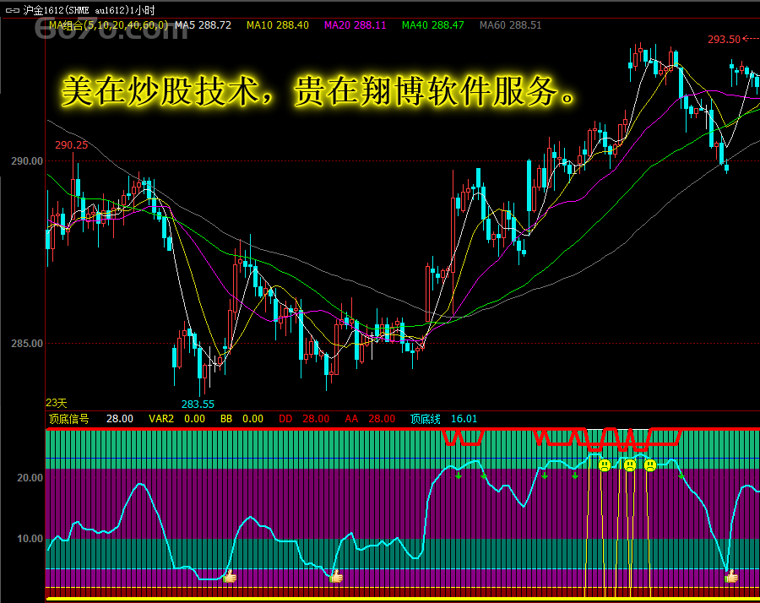Click the 20.00 indicator axis label
Viewport: 760px width, 603px height.
(x=30, y=478)
